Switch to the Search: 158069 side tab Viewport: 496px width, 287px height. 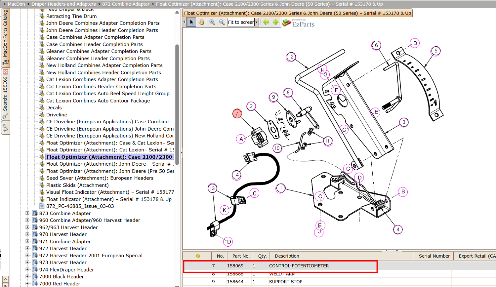click(5, 94)
